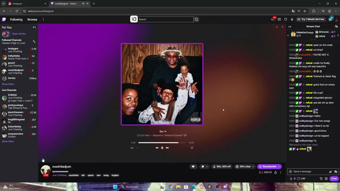
Task: Click the Resubscribe button
Action: point(269,167)
